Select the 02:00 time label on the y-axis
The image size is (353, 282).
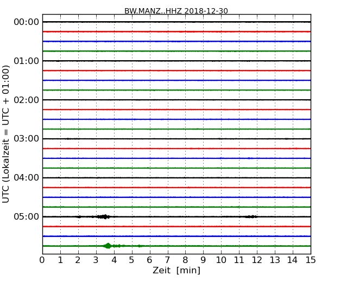pyautogui.click(x=26, y=100)
